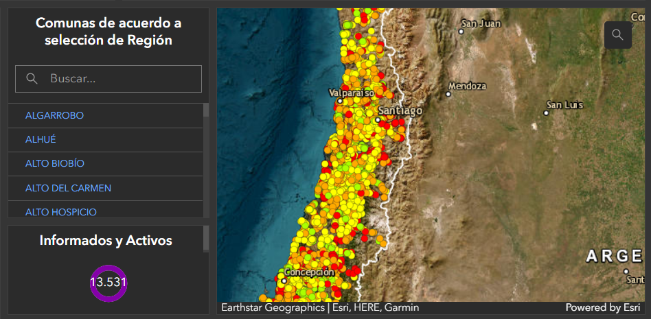Choose the ALHUÉ comuna entry

41,139
